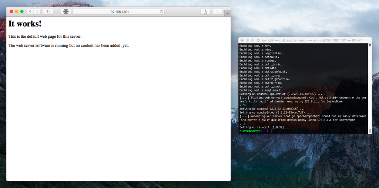Go back in Safari history
379x188 pixels.
coord(30,11)
